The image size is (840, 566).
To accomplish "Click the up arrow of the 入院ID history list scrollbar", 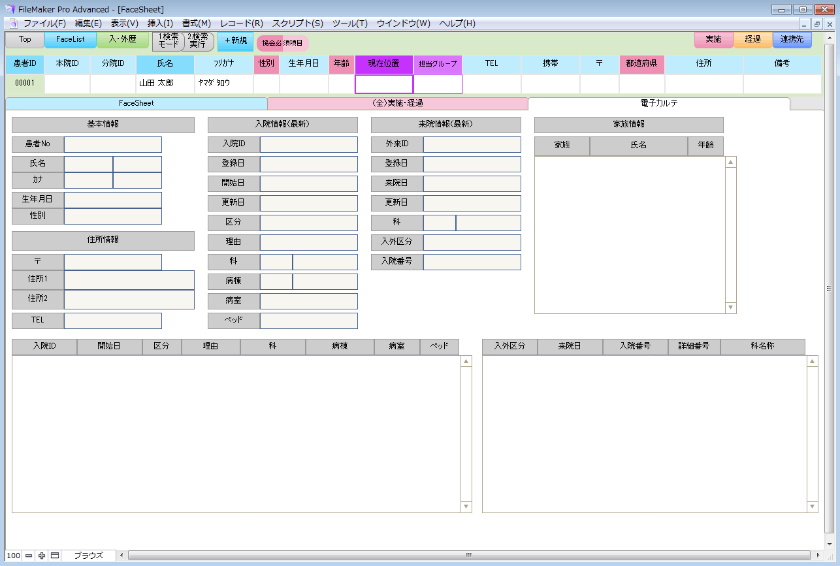I will pos(466,361).
